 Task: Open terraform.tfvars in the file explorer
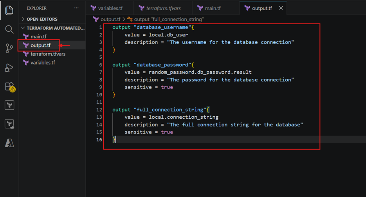(52, 54)
